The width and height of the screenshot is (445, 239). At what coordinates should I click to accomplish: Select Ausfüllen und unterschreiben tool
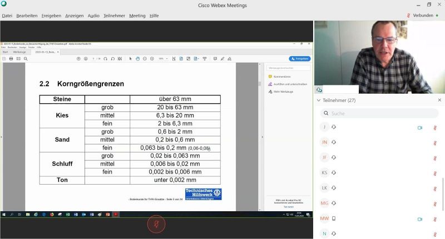click(286, 84)
